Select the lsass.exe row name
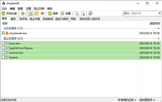The image size is (162, 102). [x=15, y=44]
